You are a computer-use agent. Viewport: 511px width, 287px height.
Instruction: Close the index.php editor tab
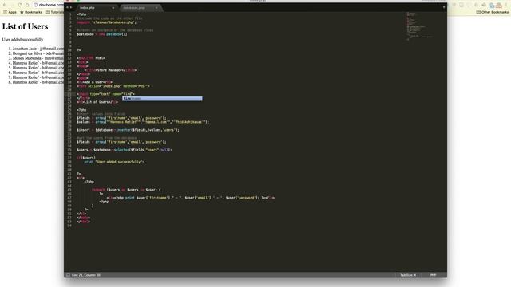click(x=113, y=8)
